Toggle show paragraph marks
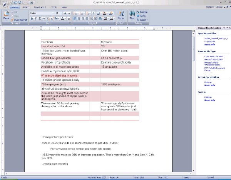The height and width of the screenshot is (180, 231). (94, 13)
